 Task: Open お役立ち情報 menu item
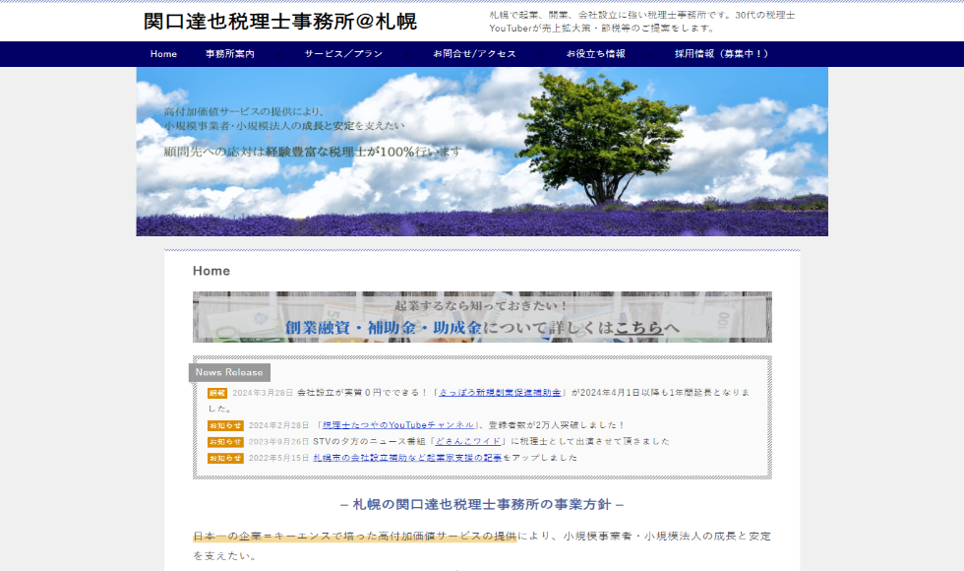[595, 54]
